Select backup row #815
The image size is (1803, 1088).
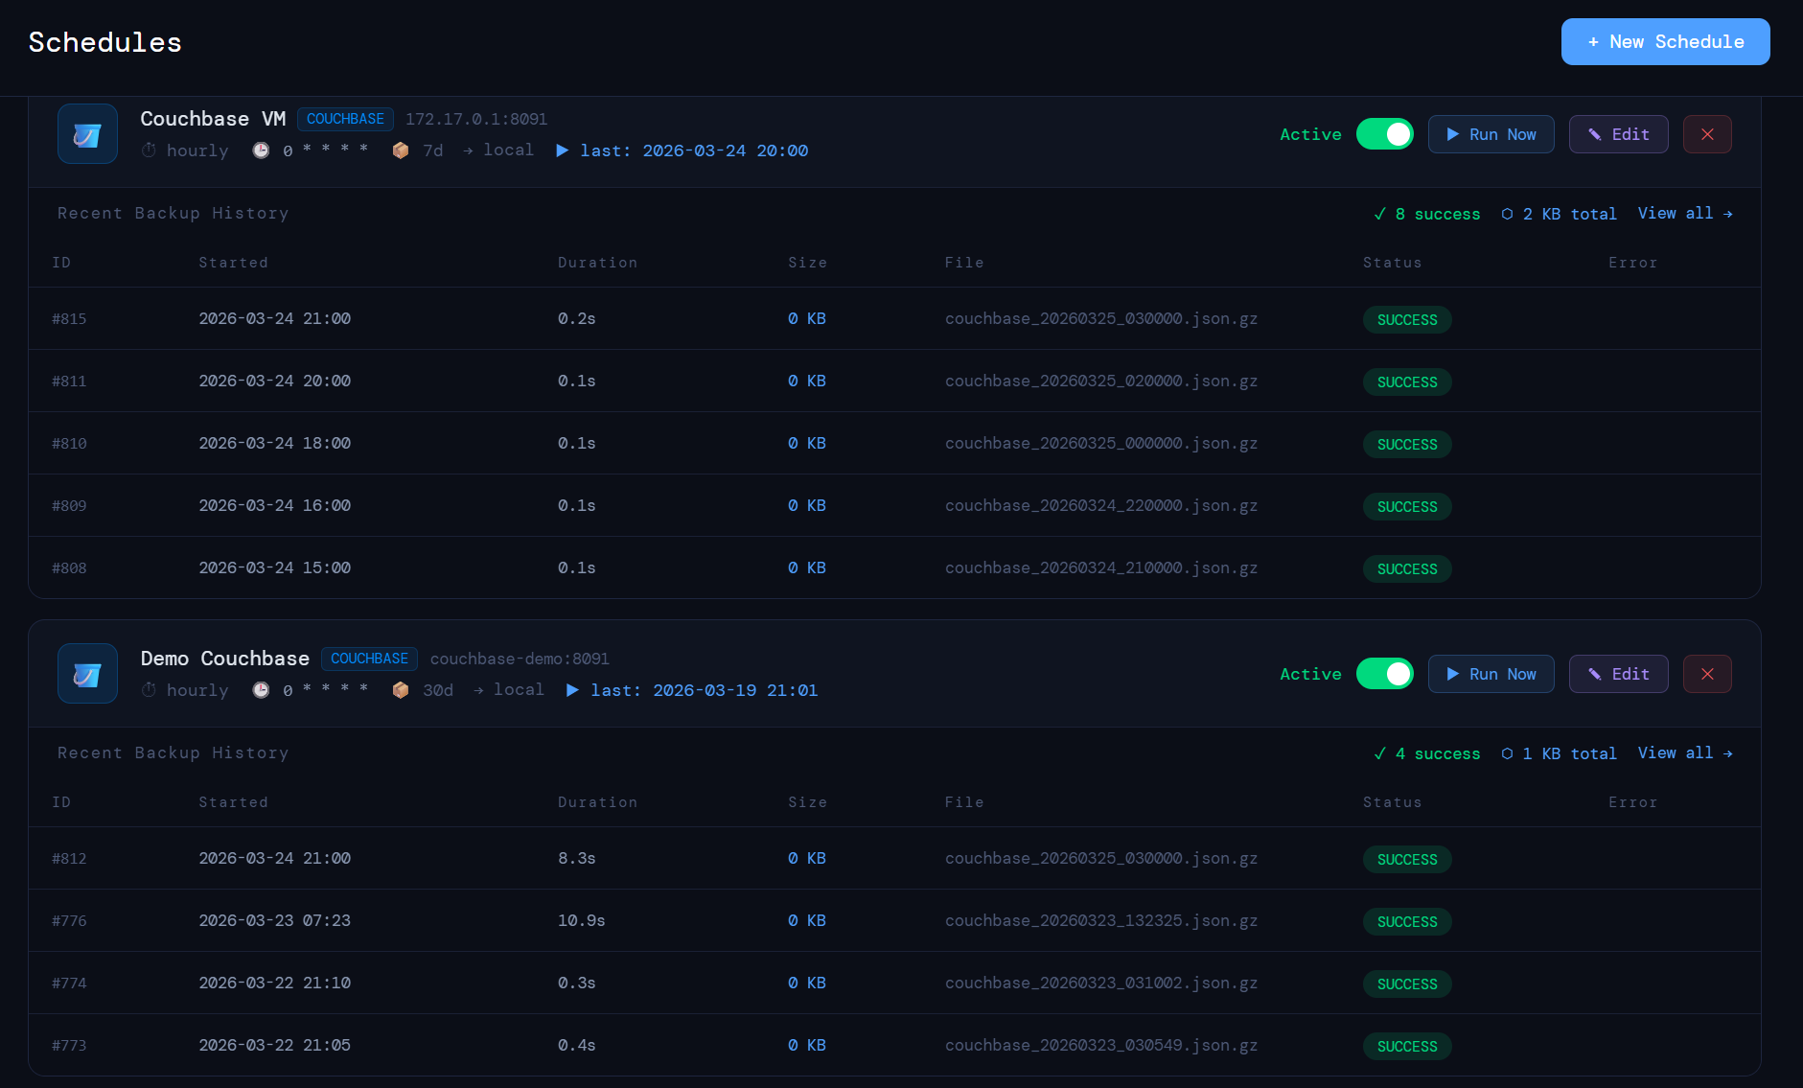pos(894,318)
